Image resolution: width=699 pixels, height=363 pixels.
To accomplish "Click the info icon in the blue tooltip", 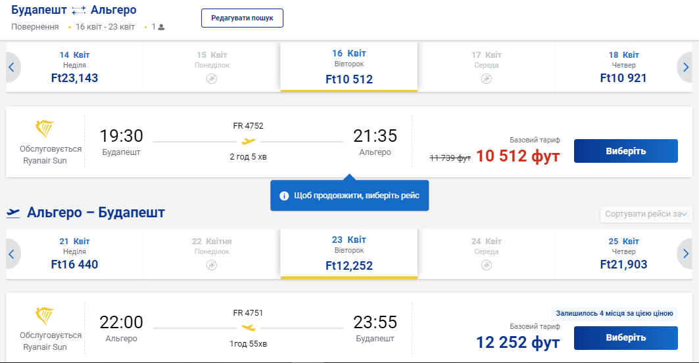I will pyautogui.click(x=284, y=196).
